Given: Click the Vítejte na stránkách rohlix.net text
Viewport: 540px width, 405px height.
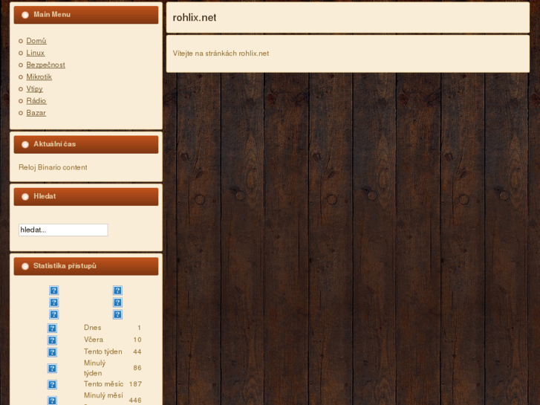Looking at the screenshot, I should tap(221, 54).
